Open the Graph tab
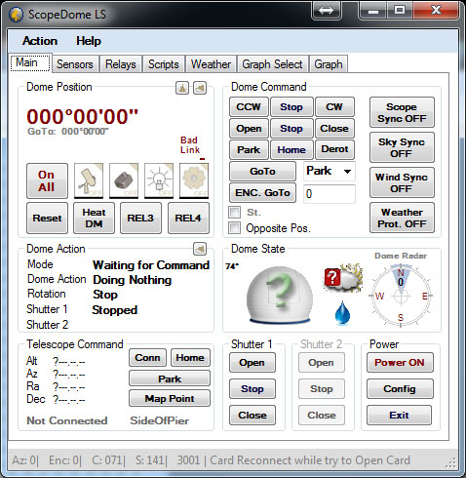 (x=329, y=64)
